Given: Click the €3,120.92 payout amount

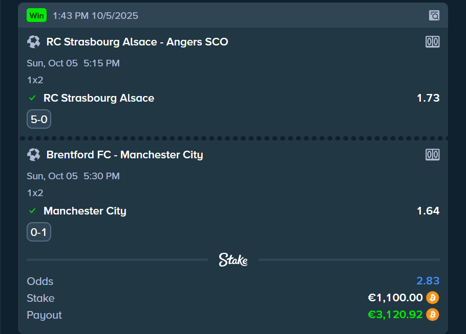Looking at the screenshot, I should 395,315.
